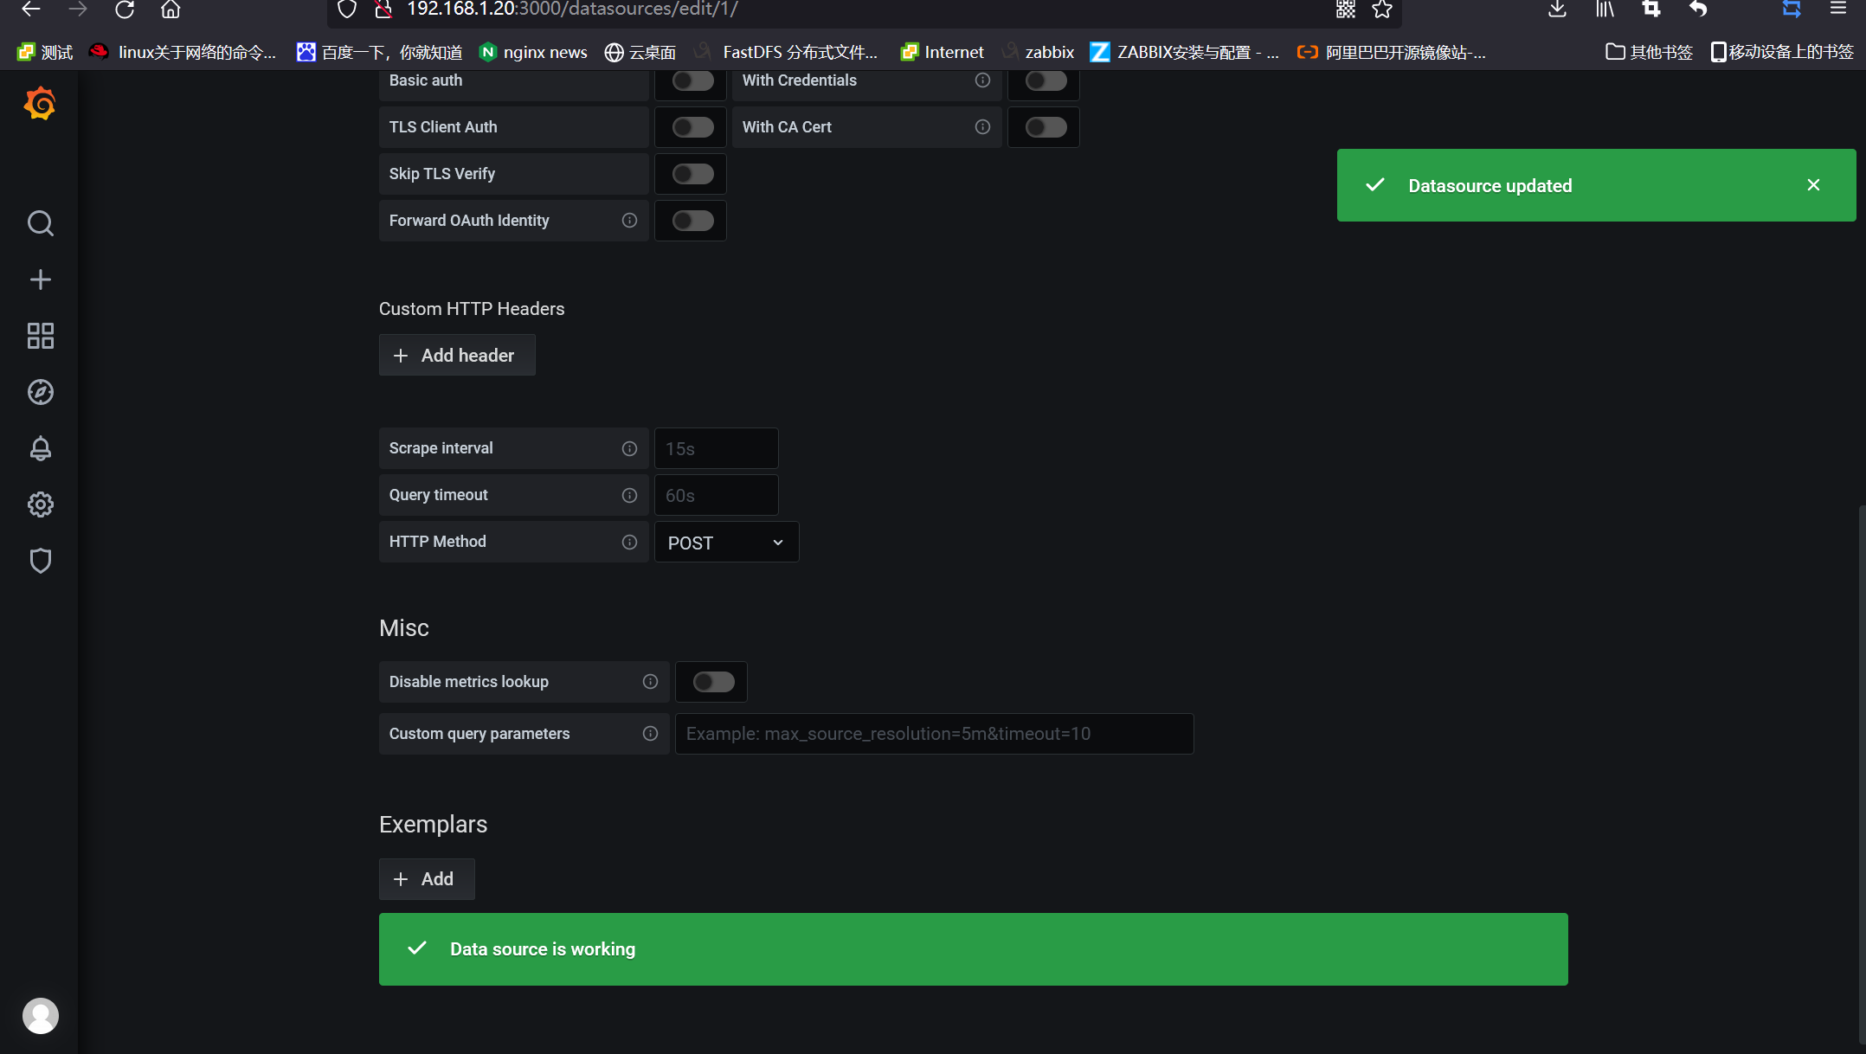Click the Add header button
Image resolution: width=1866 pixels, height=1054 pixels.
click(456, 356)
